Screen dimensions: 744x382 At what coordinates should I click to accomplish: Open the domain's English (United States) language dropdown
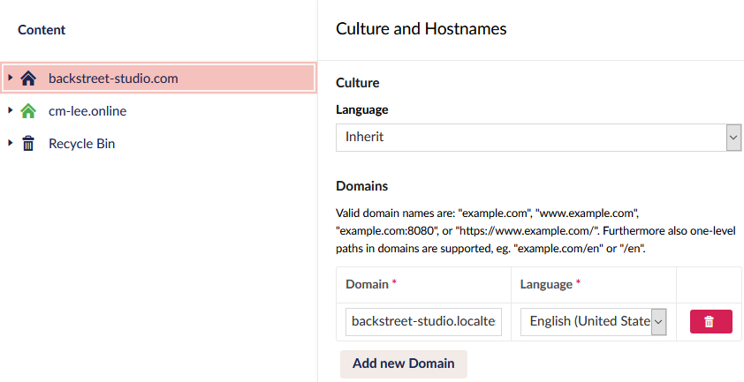(592, 322)
